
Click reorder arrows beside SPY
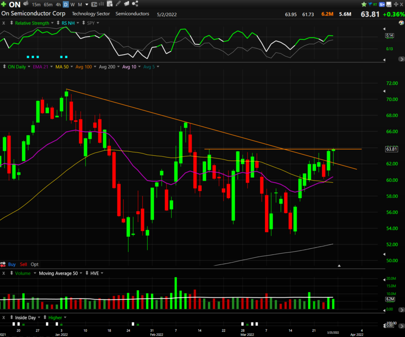coord(84,23)
